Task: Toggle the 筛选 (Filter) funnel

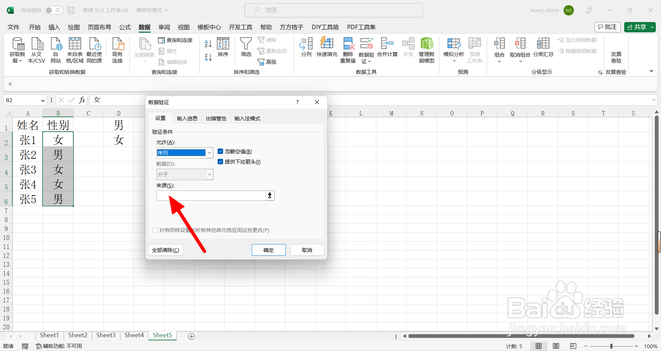Action: tap(246, 47)
